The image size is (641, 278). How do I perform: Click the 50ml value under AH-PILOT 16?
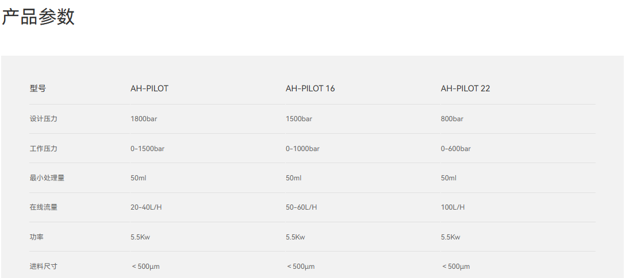(293, 178)
